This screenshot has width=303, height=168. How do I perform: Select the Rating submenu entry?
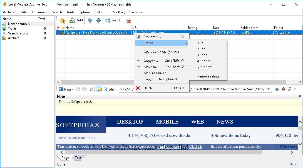coord(162,43)
